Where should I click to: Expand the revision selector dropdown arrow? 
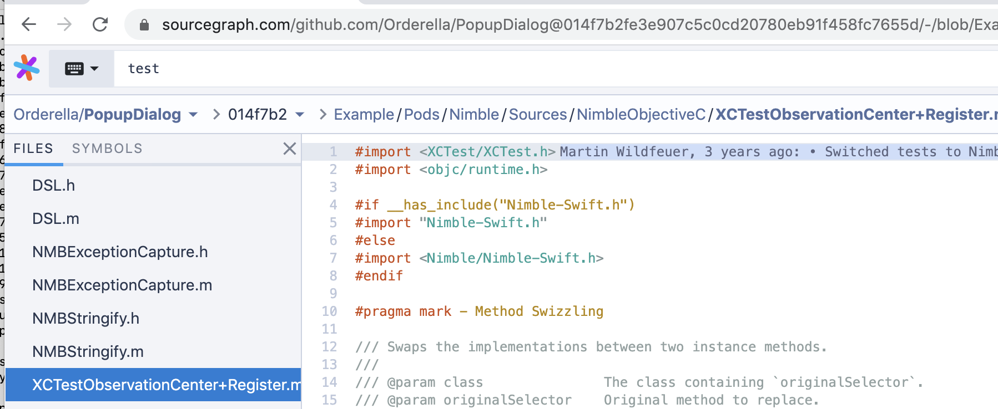point(300,115)
